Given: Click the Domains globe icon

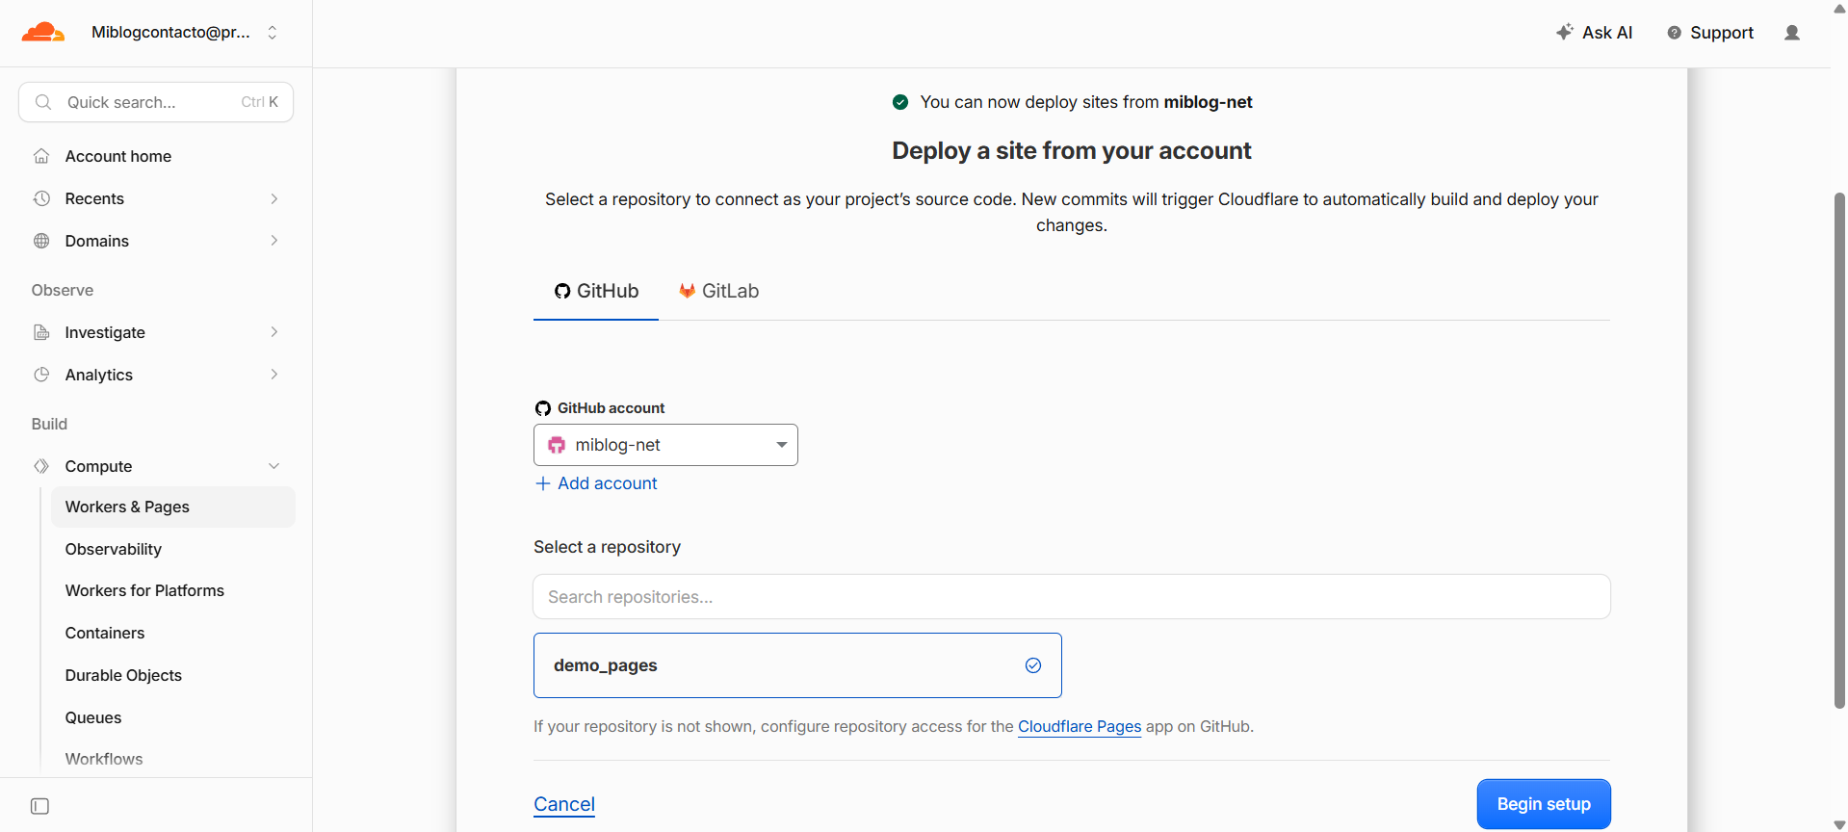Looking at the screenshot, I should (41, 241).
